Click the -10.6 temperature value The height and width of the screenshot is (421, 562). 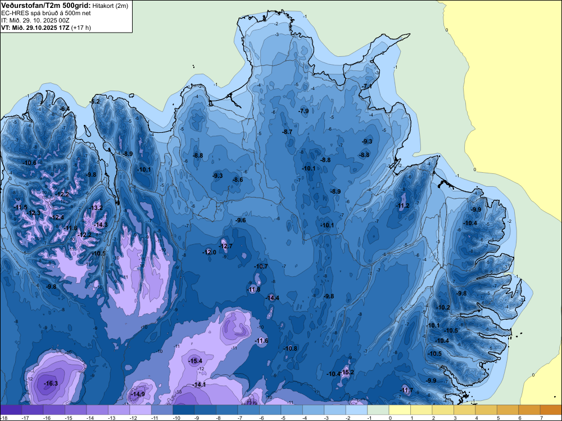click(x=30, y=163)
